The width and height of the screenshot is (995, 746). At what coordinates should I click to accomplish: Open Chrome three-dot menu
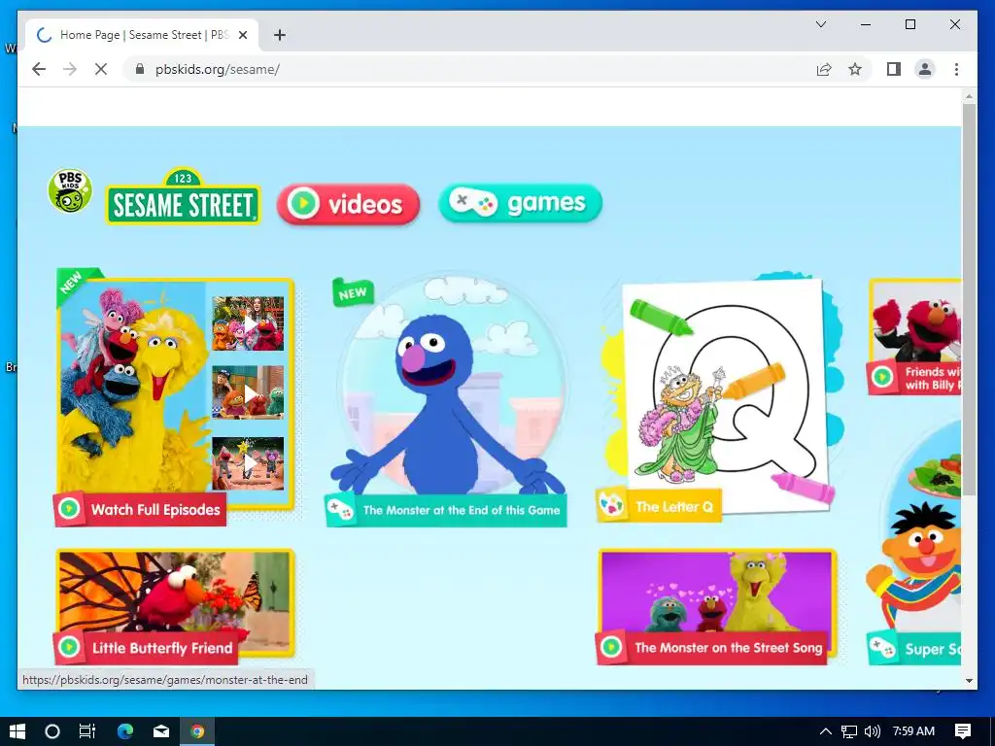(x=956, y=69)
